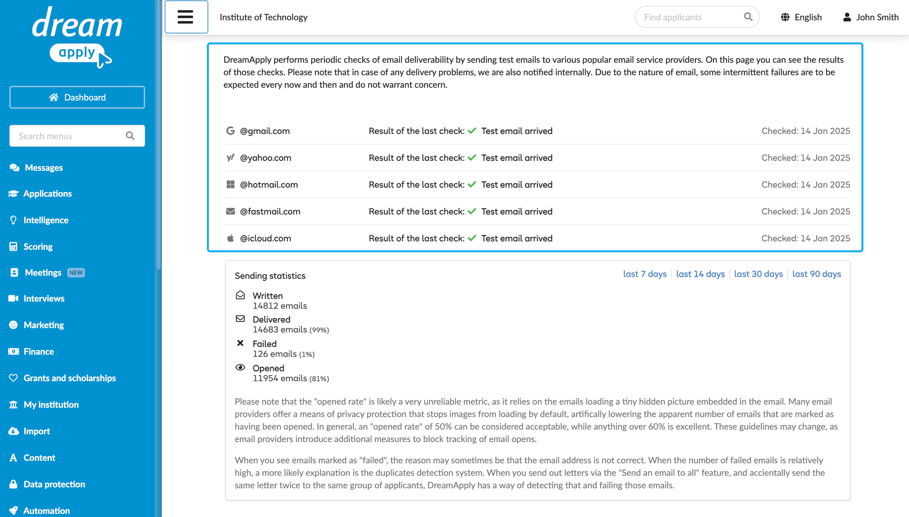Image resolution: width=909 pixels, height=517 pixels.
Task: Click the Content letter A icon
Action: (13, 458)
